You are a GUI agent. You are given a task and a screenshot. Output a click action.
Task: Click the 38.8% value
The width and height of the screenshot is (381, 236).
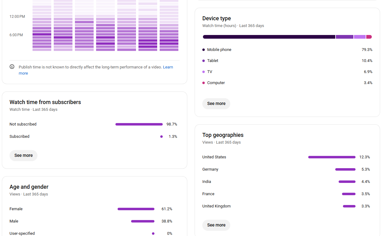coord(167,221)
